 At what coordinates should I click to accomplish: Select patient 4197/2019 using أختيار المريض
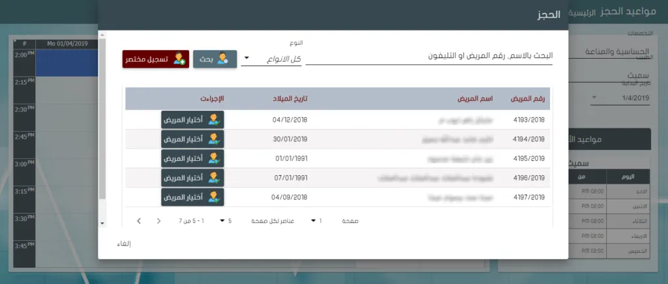pyautogui.click(x=192, y=196)
